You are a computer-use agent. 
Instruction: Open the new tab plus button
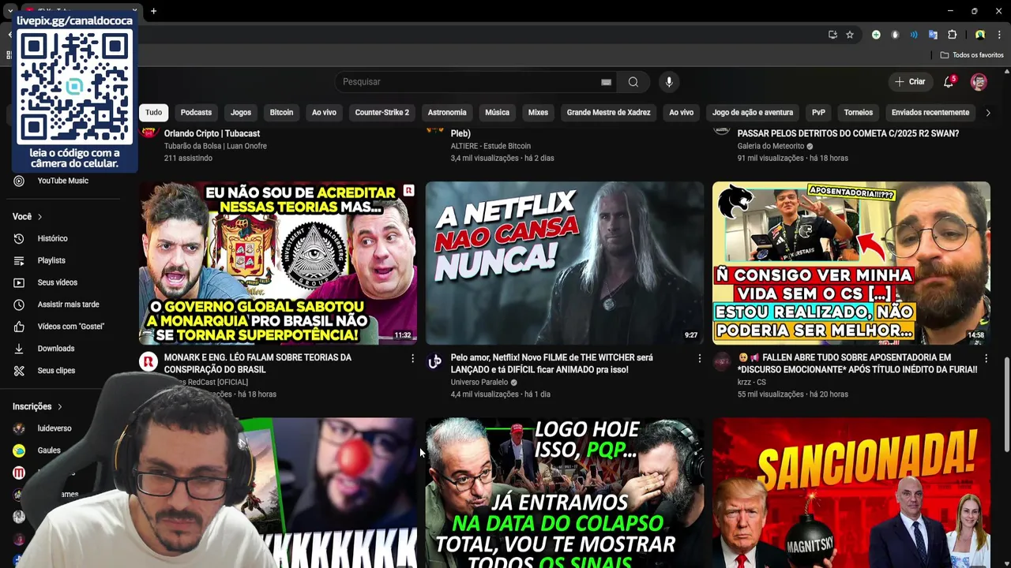[153, 11]
